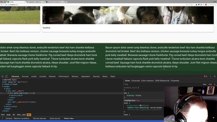Viewport: 217px width, 122px height.
Task: Click the red error count indicator
Action: point(205,76)
